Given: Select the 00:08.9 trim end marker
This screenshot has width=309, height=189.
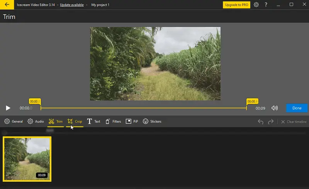Looking at the screenshot, I should tap(253, 101).
